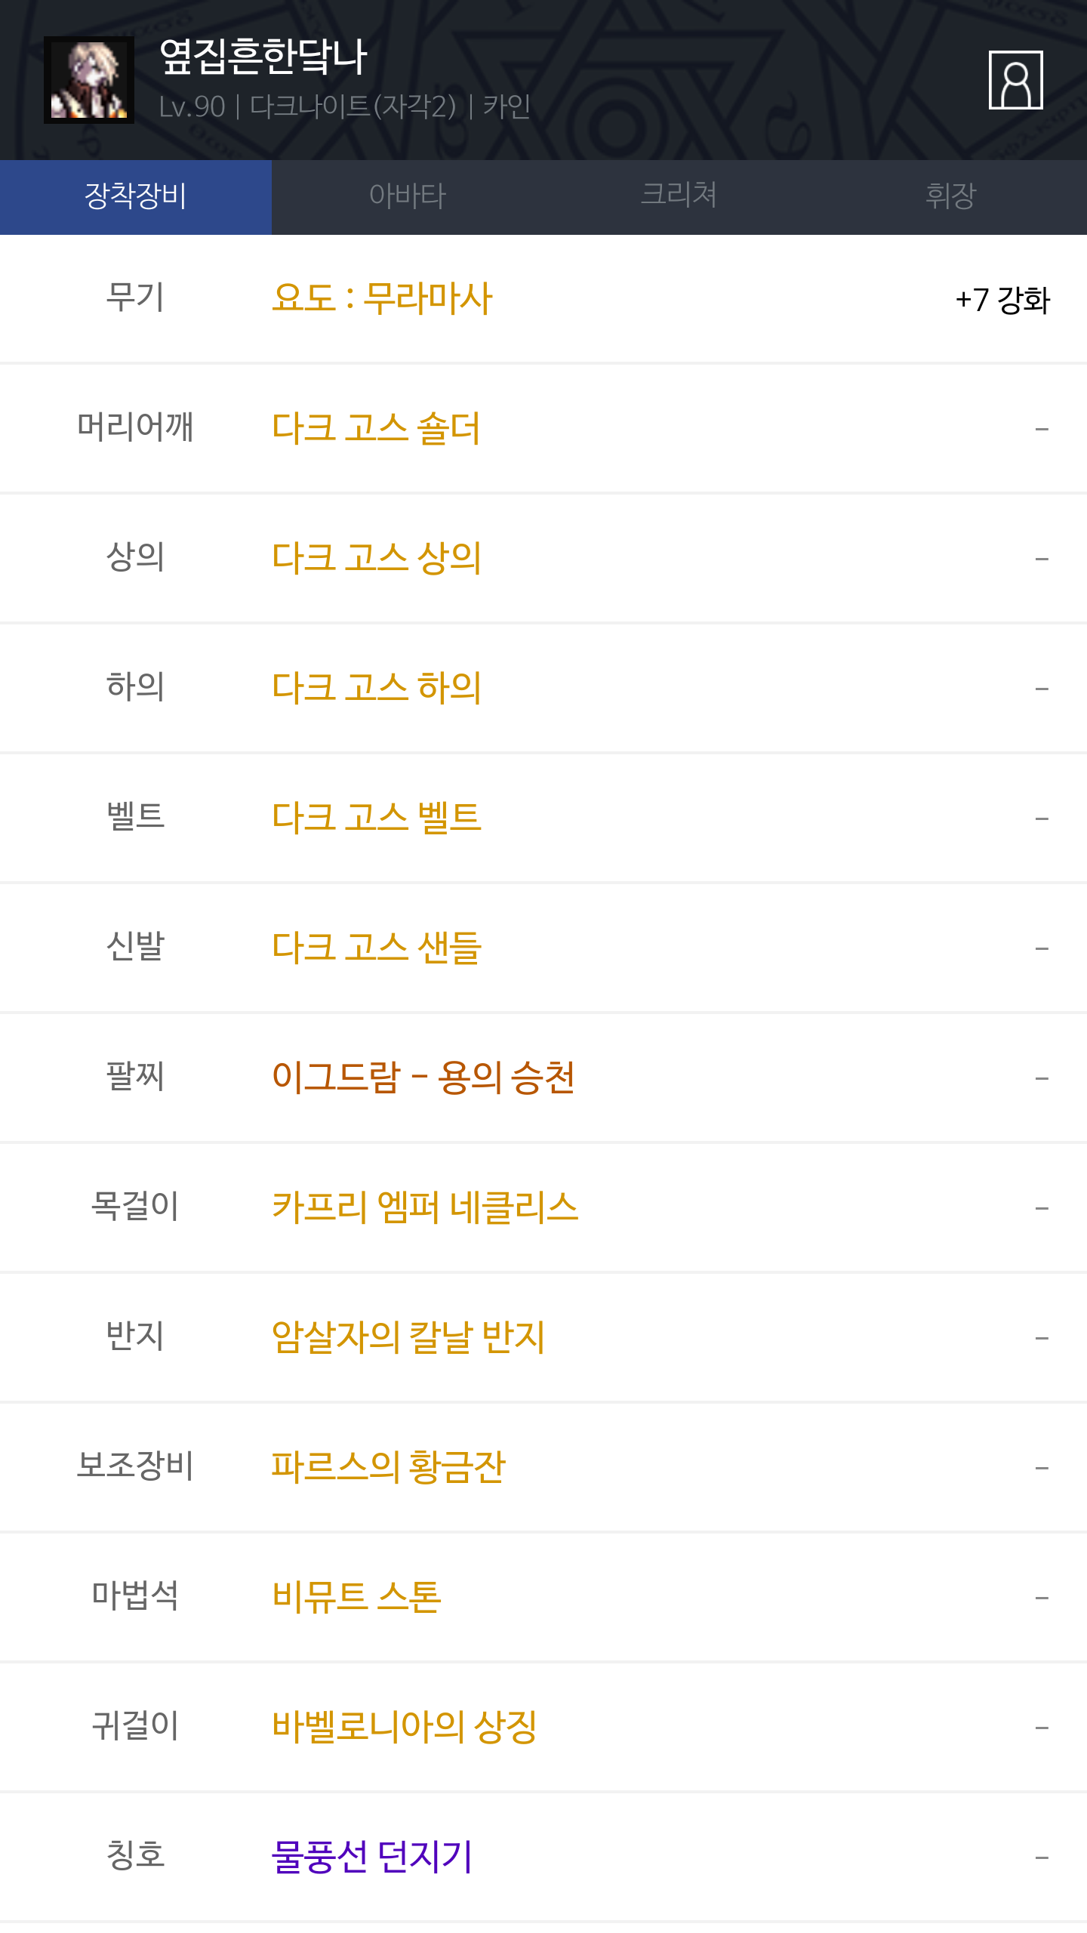Open the title 물풍선 던지기
The width and height of the screenshot is (1087, 1933).
pos(371,1857)
